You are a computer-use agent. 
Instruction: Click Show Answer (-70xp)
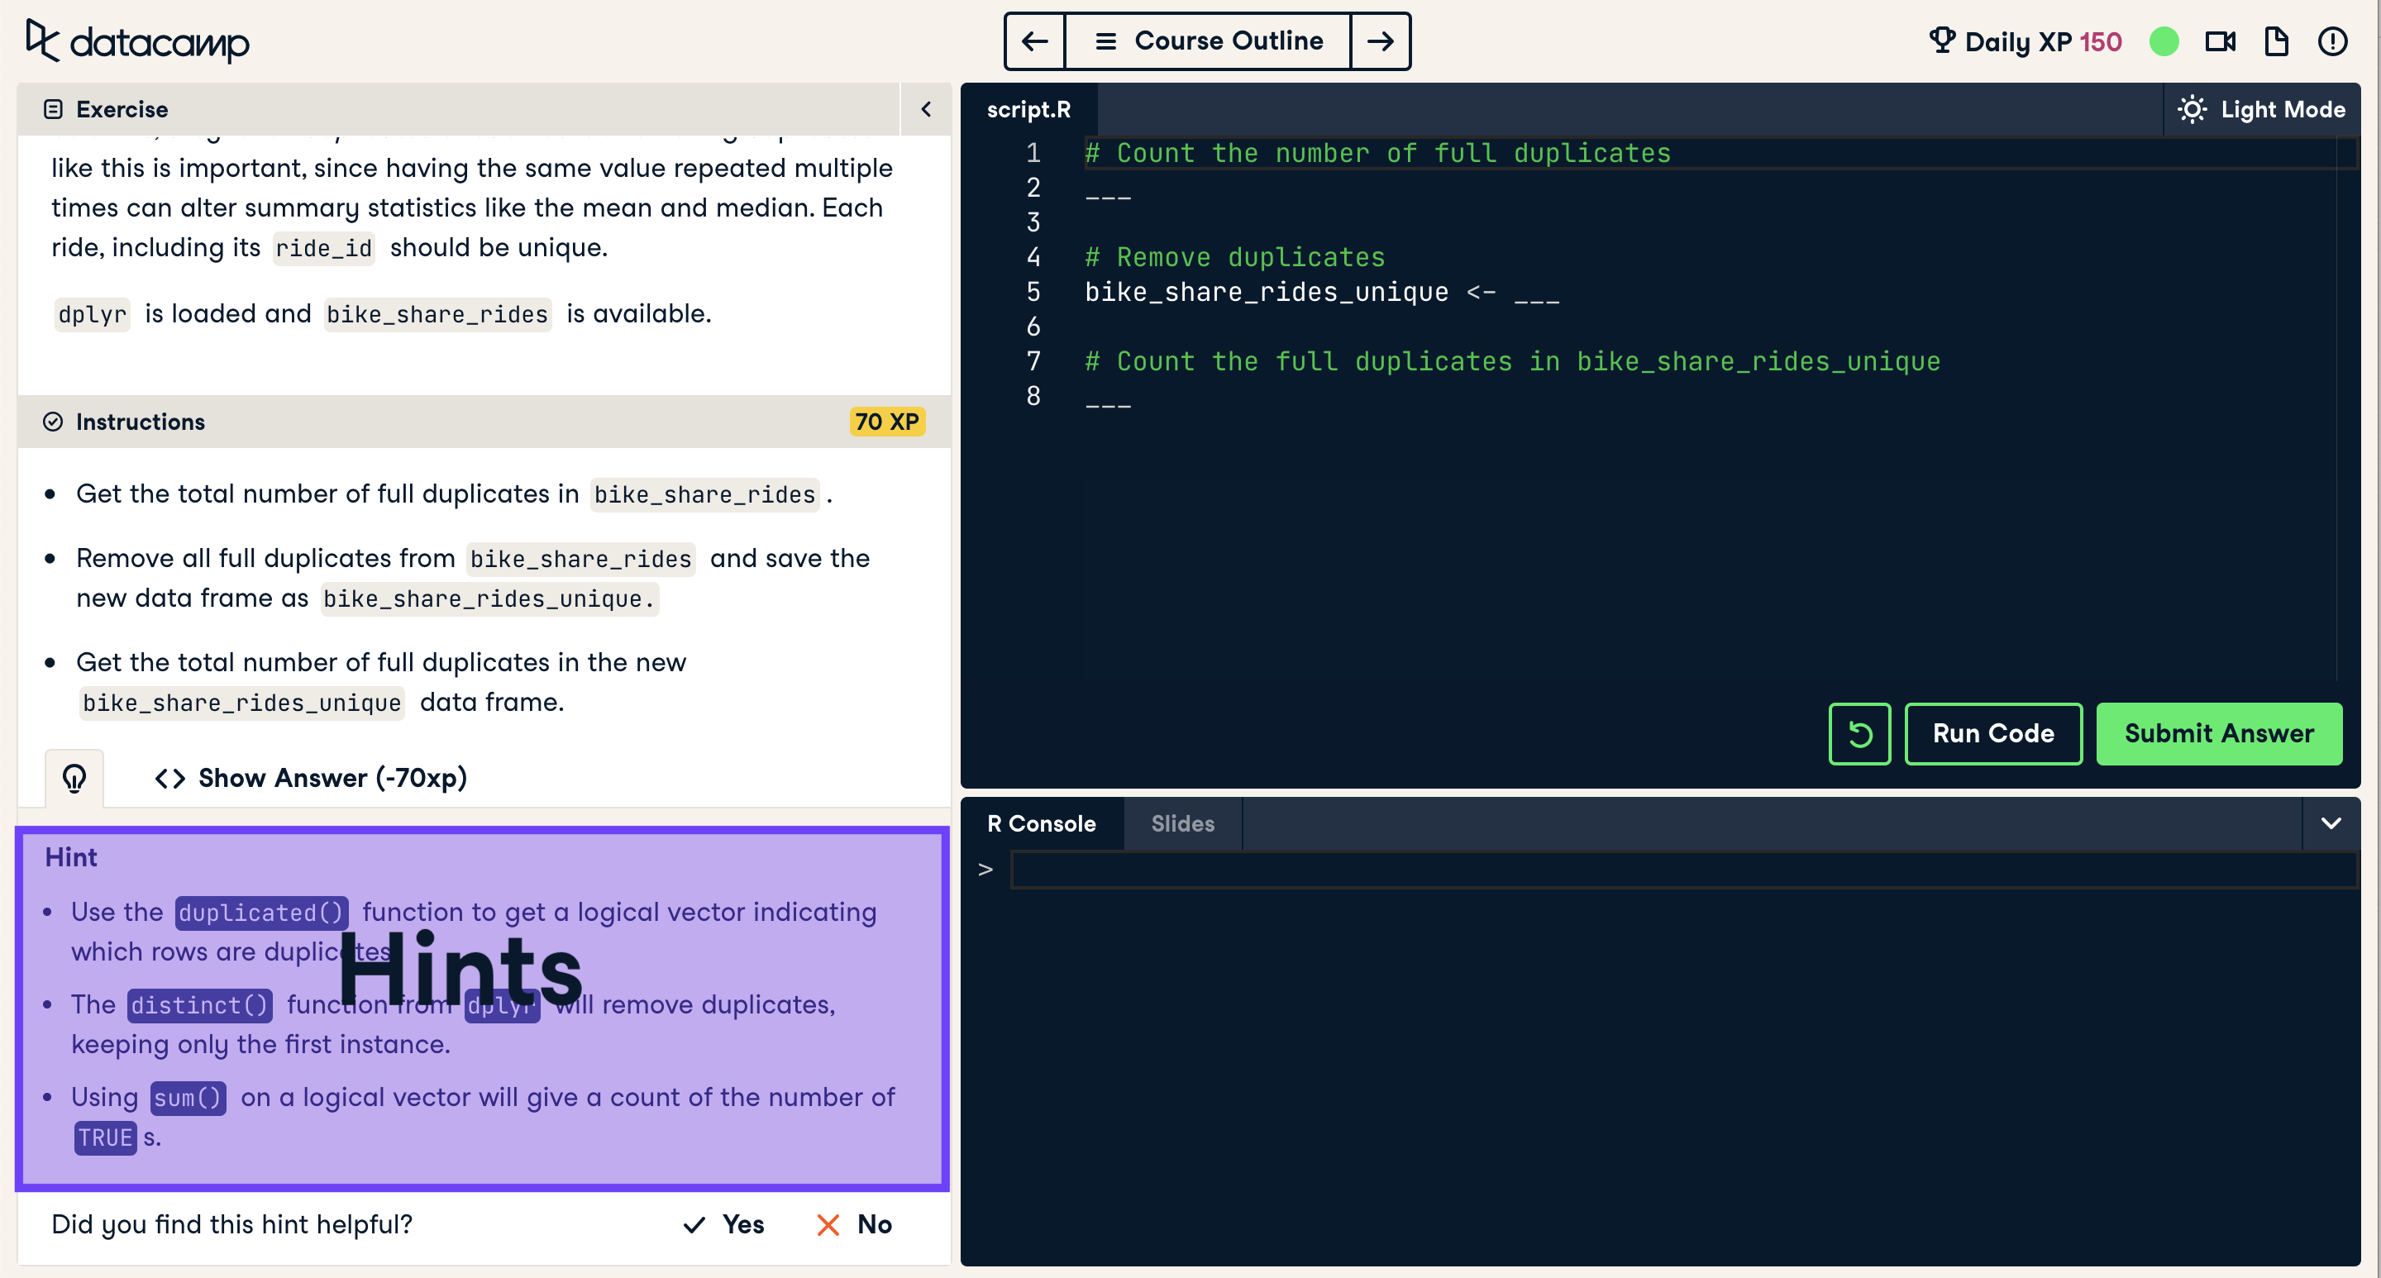[x=312, y=778]
